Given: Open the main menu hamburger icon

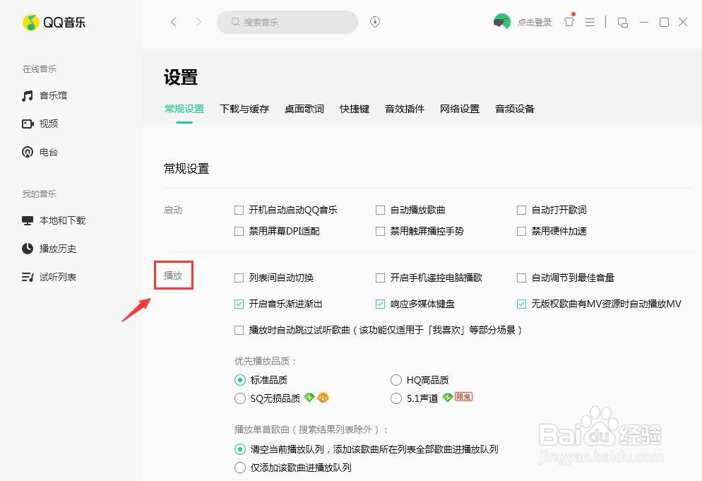Looking at the screenshot, I should 590,22.
